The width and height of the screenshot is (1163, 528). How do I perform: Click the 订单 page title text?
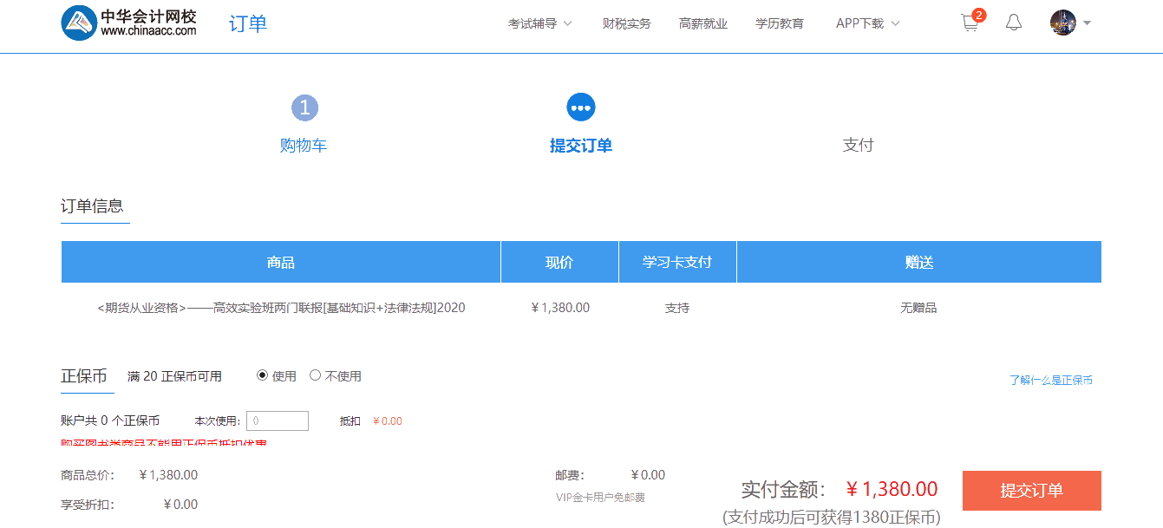click(248, 24)
